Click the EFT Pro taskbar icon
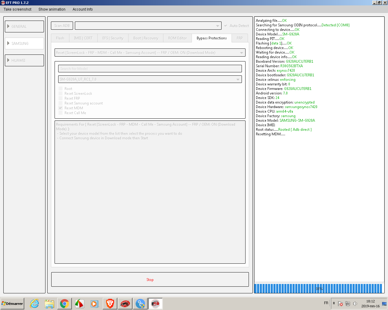388x310 pixels. point(155,304)
